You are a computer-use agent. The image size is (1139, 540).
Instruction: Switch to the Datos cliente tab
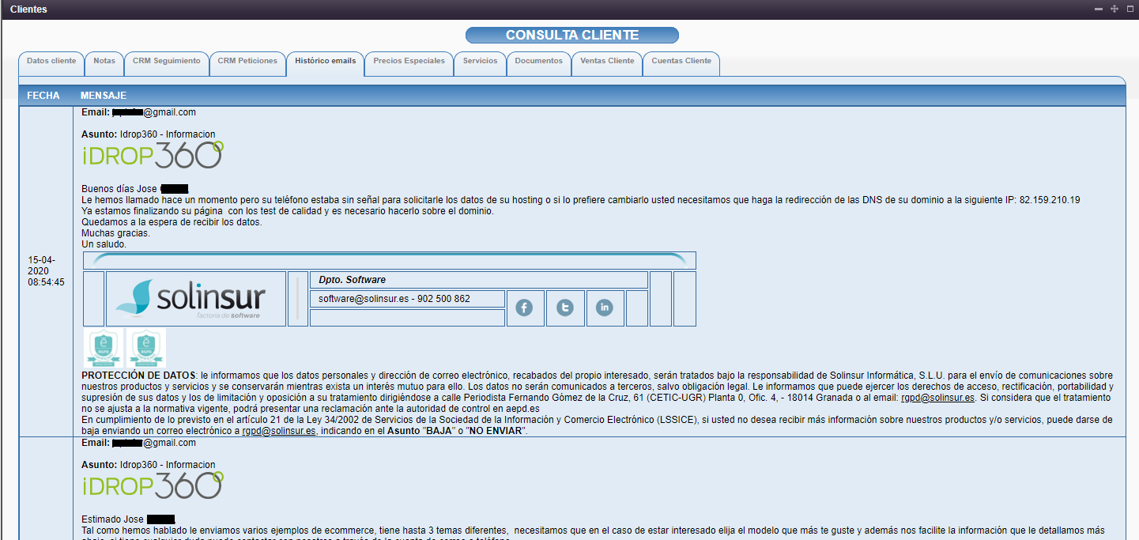click(x=51, y=64)
